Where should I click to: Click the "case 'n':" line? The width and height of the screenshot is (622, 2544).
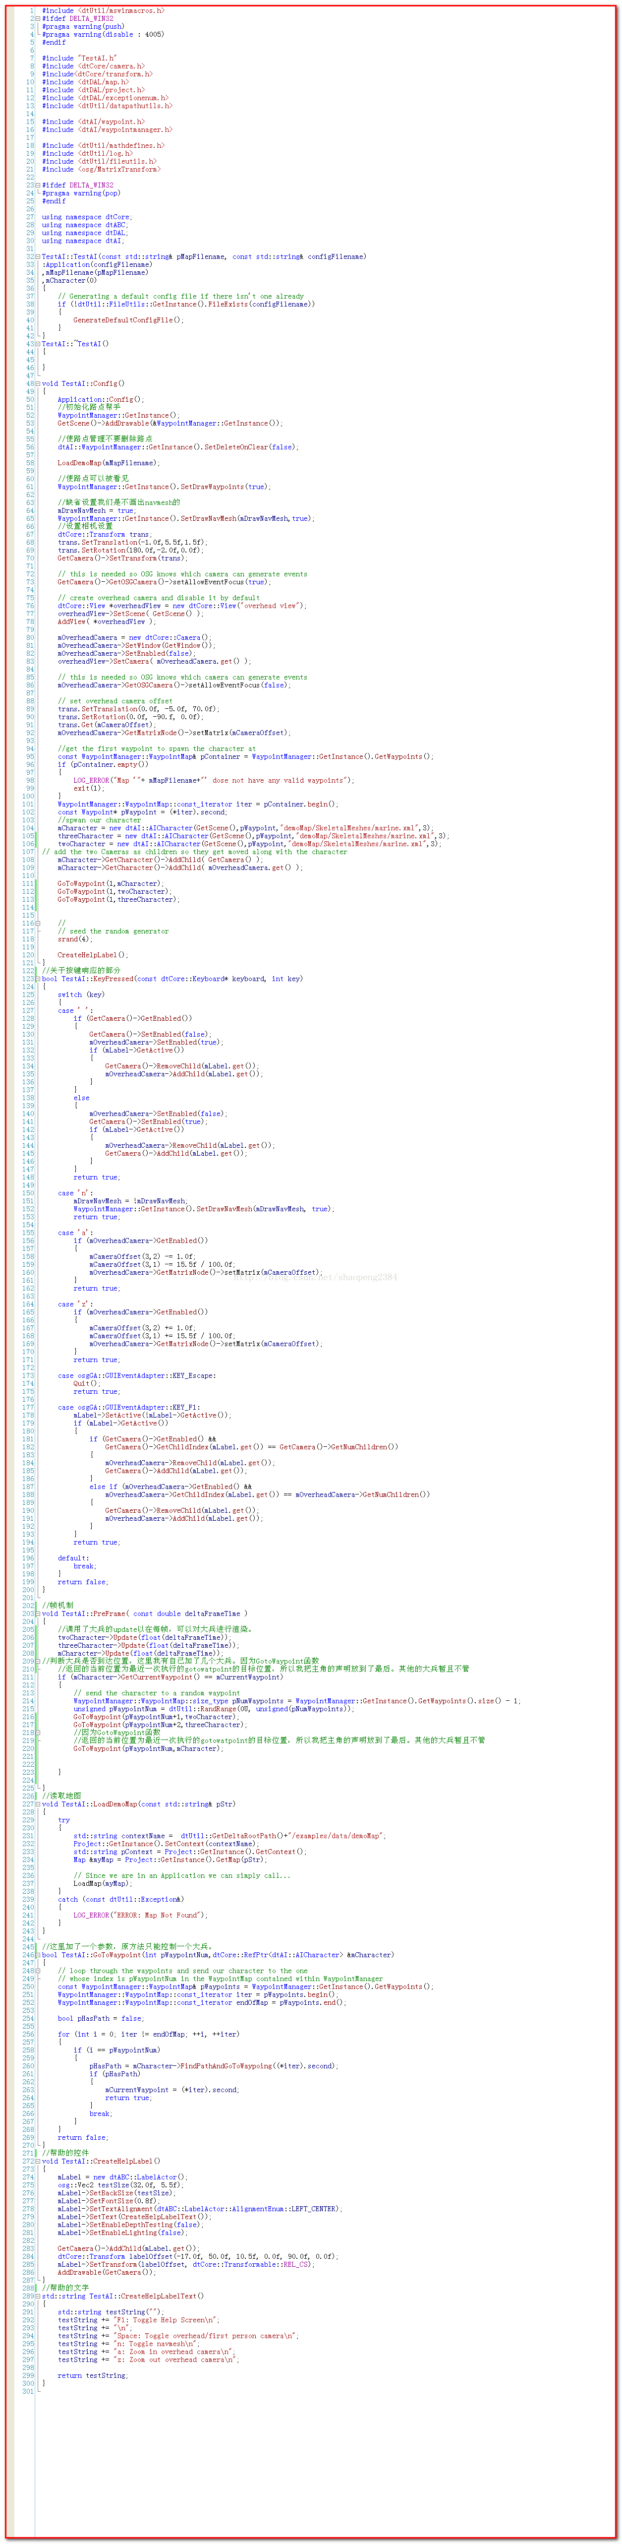click(x=75, y=1193)
